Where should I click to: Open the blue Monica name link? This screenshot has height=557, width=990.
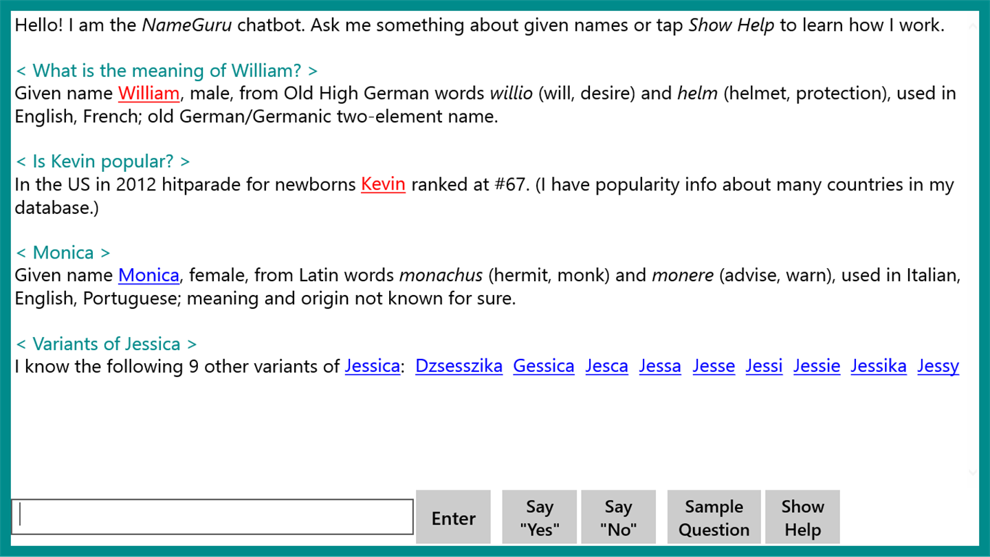[x=148, y=276]
